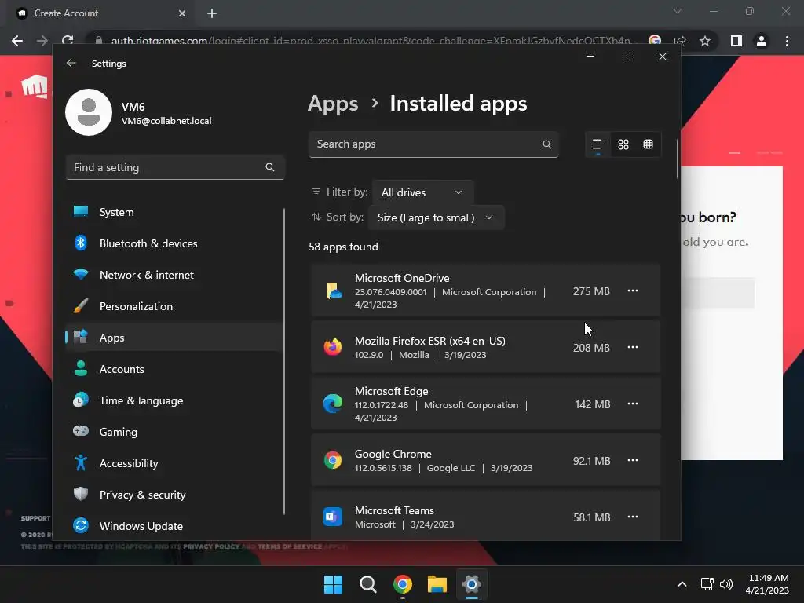Go back using Settings back arrow

(71, 63)
